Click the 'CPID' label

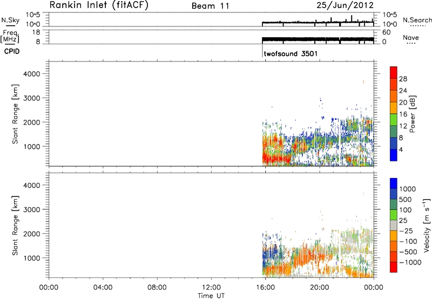pyautogui.click(x=12, y=51)
